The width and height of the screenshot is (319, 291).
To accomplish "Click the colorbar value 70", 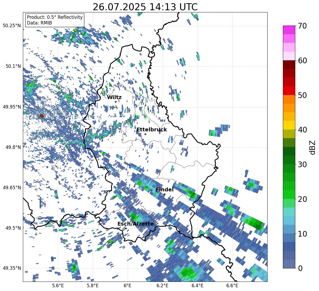I will pos(302,26).
